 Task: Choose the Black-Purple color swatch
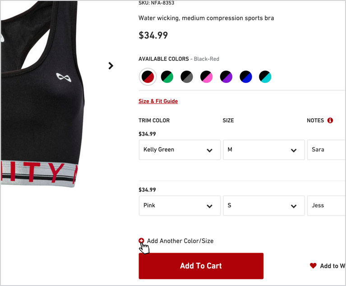tap(226, 77)
